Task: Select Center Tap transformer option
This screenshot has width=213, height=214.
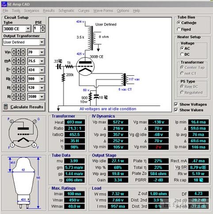Action: point(192,67)
